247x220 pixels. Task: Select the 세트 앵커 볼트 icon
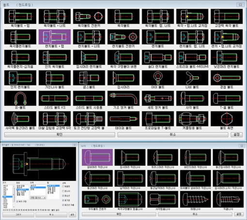pos(158,98)
